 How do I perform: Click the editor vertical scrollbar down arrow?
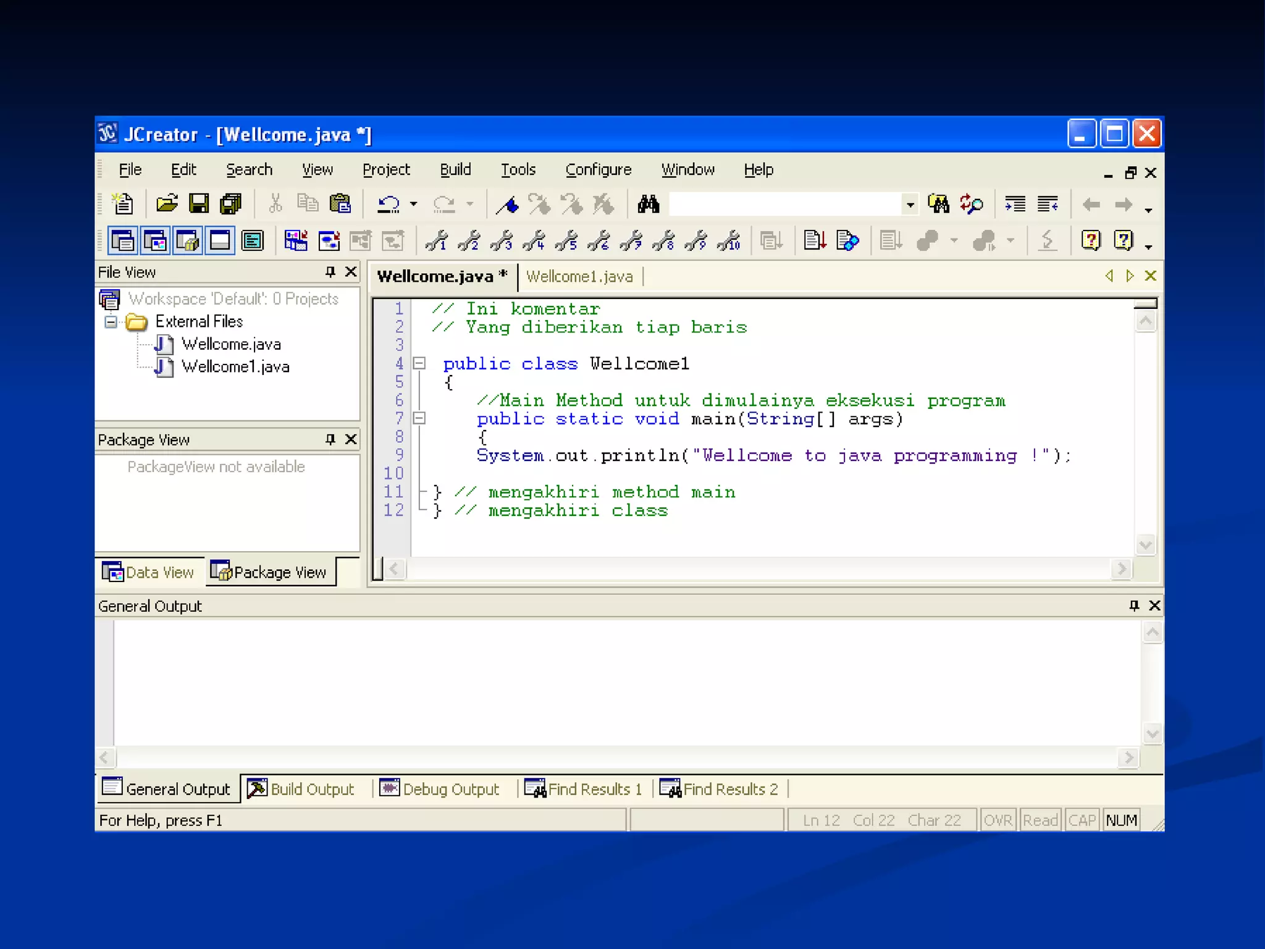1145,545
